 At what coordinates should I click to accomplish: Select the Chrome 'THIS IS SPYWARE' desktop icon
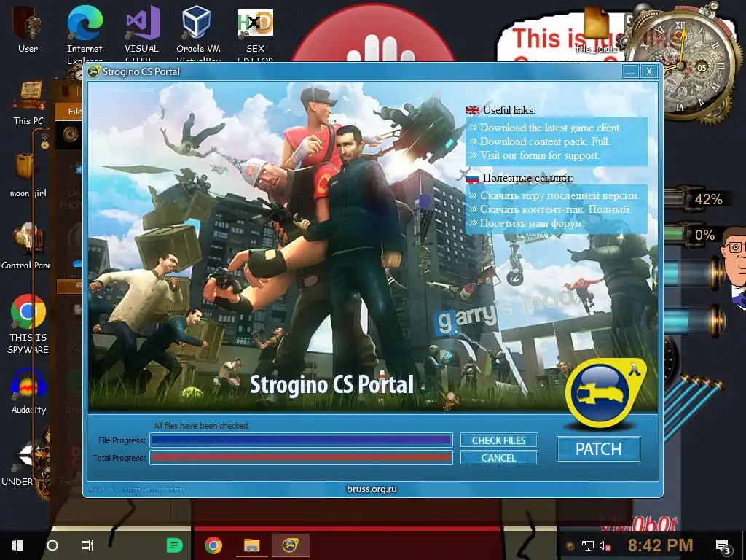click(x=28, y=324)
